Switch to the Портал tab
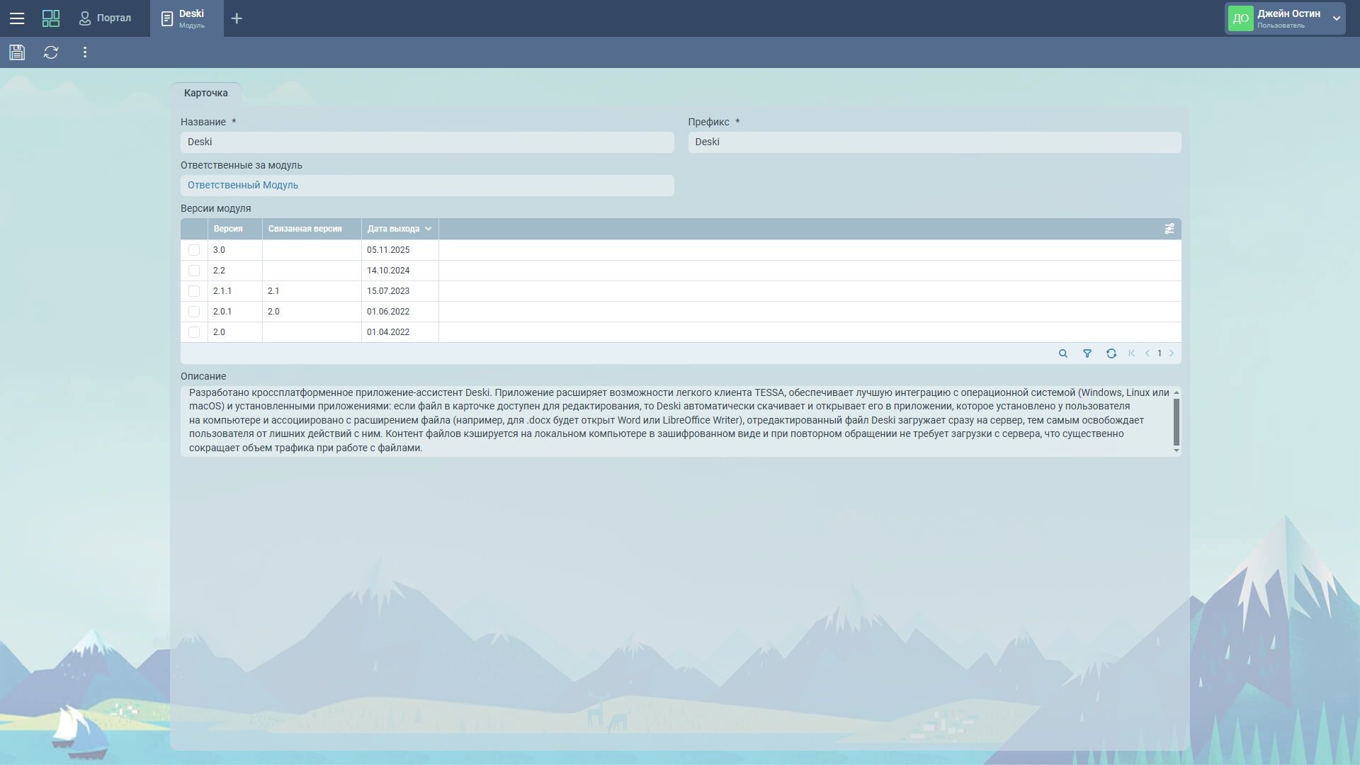The height and width of the screenshot is (765, 1360). click(x=105, y=18)
